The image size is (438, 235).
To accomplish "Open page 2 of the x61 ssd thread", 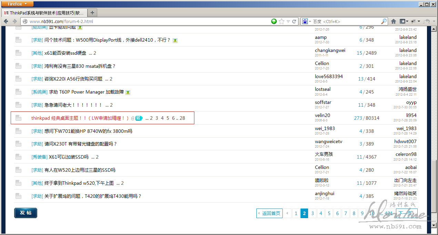I will (95, 53).
